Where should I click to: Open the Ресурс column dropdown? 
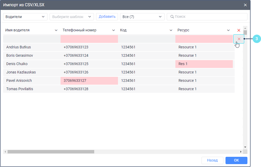[x=228, y=30]
